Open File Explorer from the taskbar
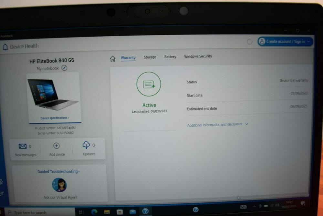The height and width of the screenshot is (216, 323). tap(107, 212)
